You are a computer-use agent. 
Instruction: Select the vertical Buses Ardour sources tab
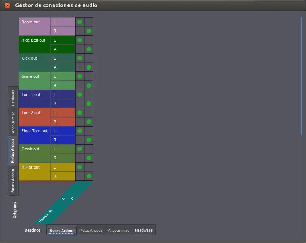click(x=13, y=181)
